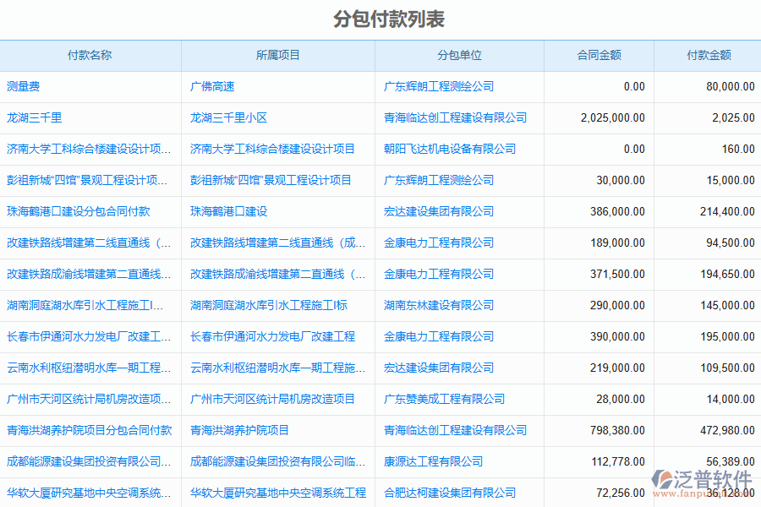Select the 2,025,000.00 contract amount cell
Image resolution: width=761 pixels, height=507 pixels.
[x=612, y=118]
